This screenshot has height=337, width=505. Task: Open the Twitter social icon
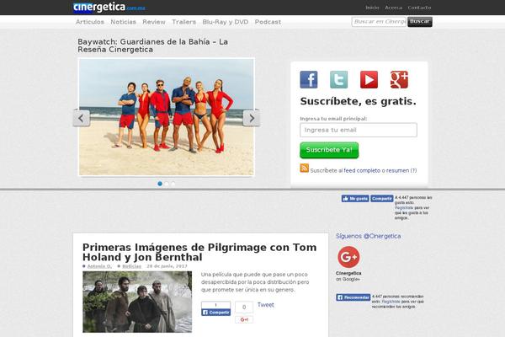339,80
